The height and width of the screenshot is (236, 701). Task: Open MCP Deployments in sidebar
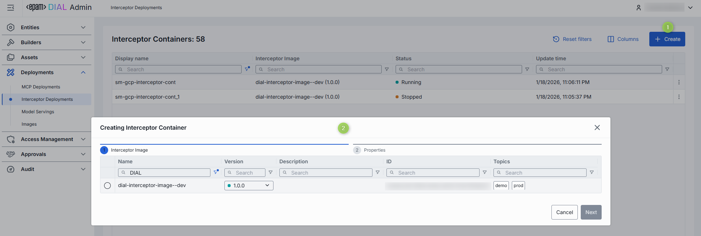[41, 87]
